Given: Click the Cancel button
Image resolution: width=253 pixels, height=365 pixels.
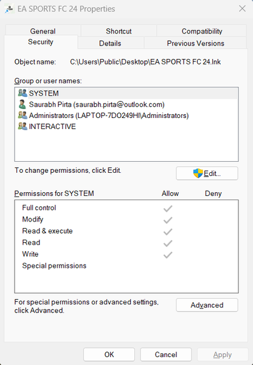Looking at the screenshot, I should pyautogui.click(x=166, y=355).
